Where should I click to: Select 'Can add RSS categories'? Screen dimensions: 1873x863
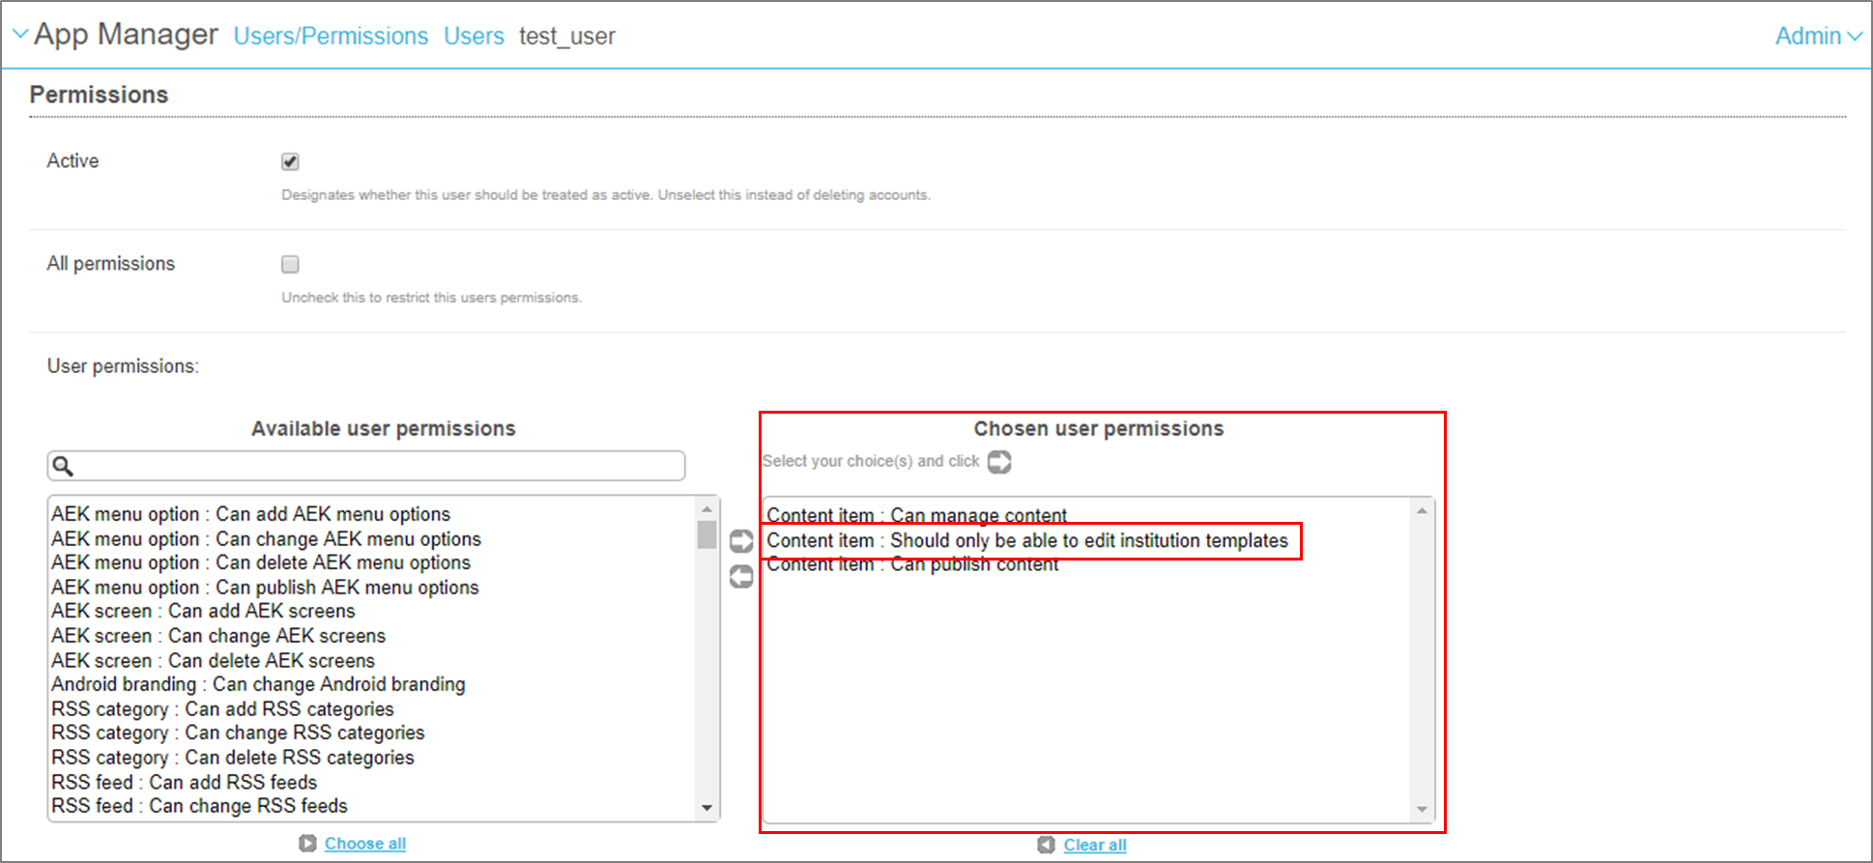(222, 708)
